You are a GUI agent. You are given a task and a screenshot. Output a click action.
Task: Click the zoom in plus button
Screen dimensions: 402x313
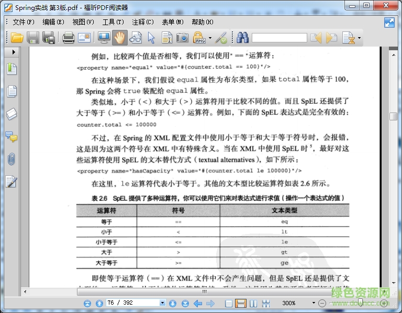click(x=384, y=304)
